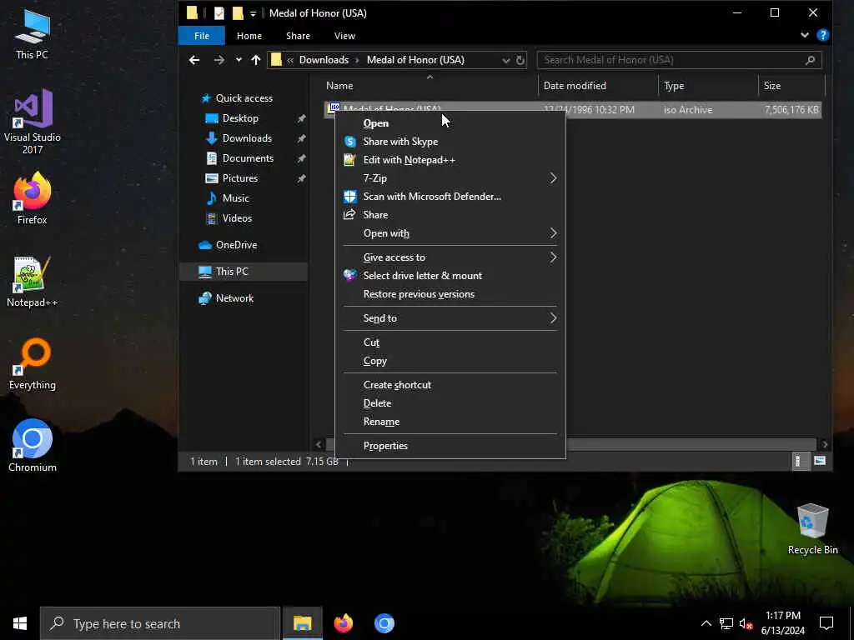Open Notepad++ desktop shortcut
854x640 pixels.
click(33, 282)
